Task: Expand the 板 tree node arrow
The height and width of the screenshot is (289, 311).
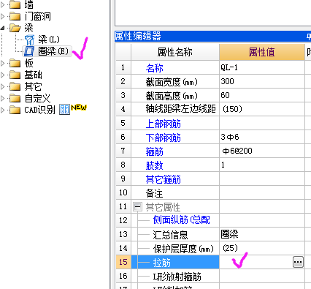Action: [x=2, y=64]
